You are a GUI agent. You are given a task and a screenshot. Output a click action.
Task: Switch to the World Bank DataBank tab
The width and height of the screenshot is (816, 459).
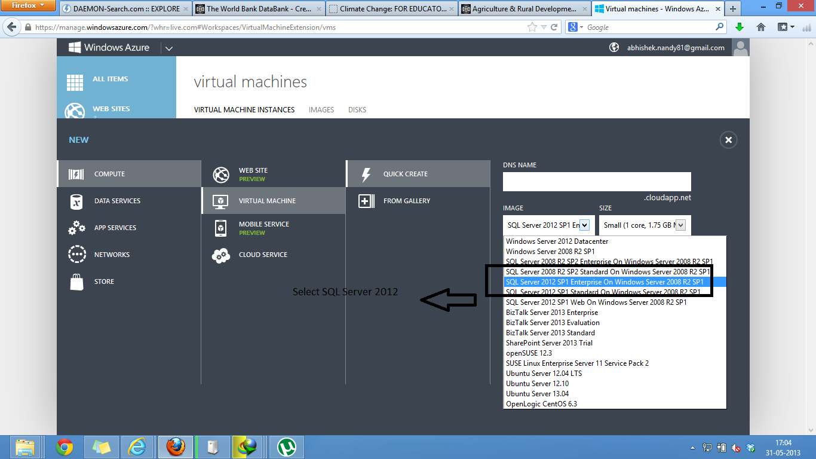click(259, 9)
